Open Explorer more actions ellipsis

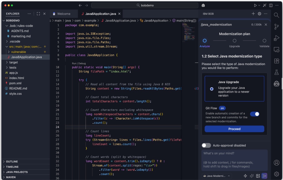29,14
